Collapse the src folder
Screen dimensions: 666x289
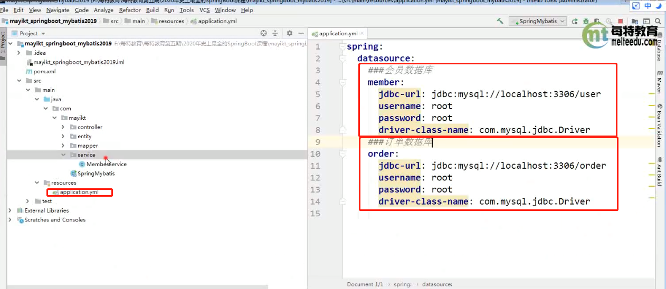click(x=20, y=81)
